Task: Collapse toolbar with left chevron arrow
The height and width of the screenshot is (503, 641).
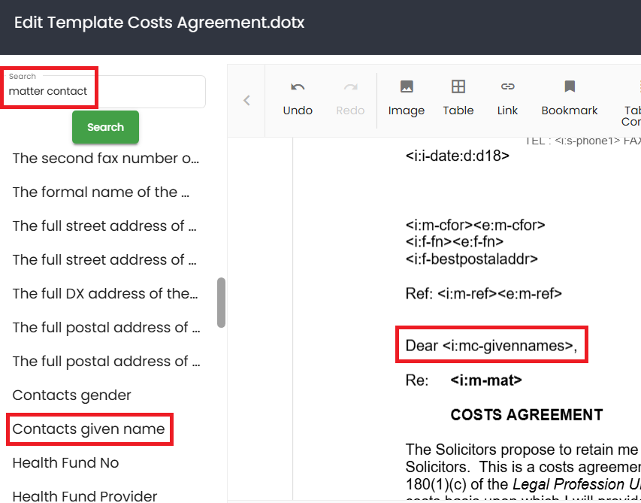Action: [246, 100]
